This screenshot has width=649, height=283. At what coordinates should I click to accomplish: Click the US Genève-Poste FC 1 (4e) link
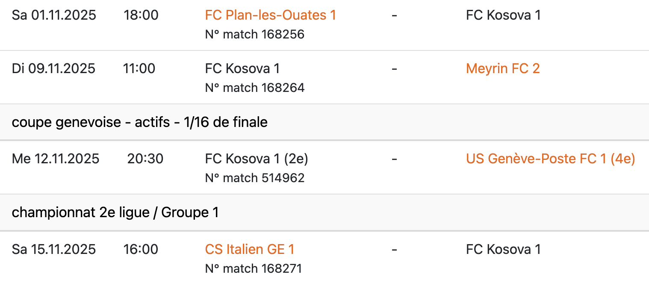click(x=550, y=159)
